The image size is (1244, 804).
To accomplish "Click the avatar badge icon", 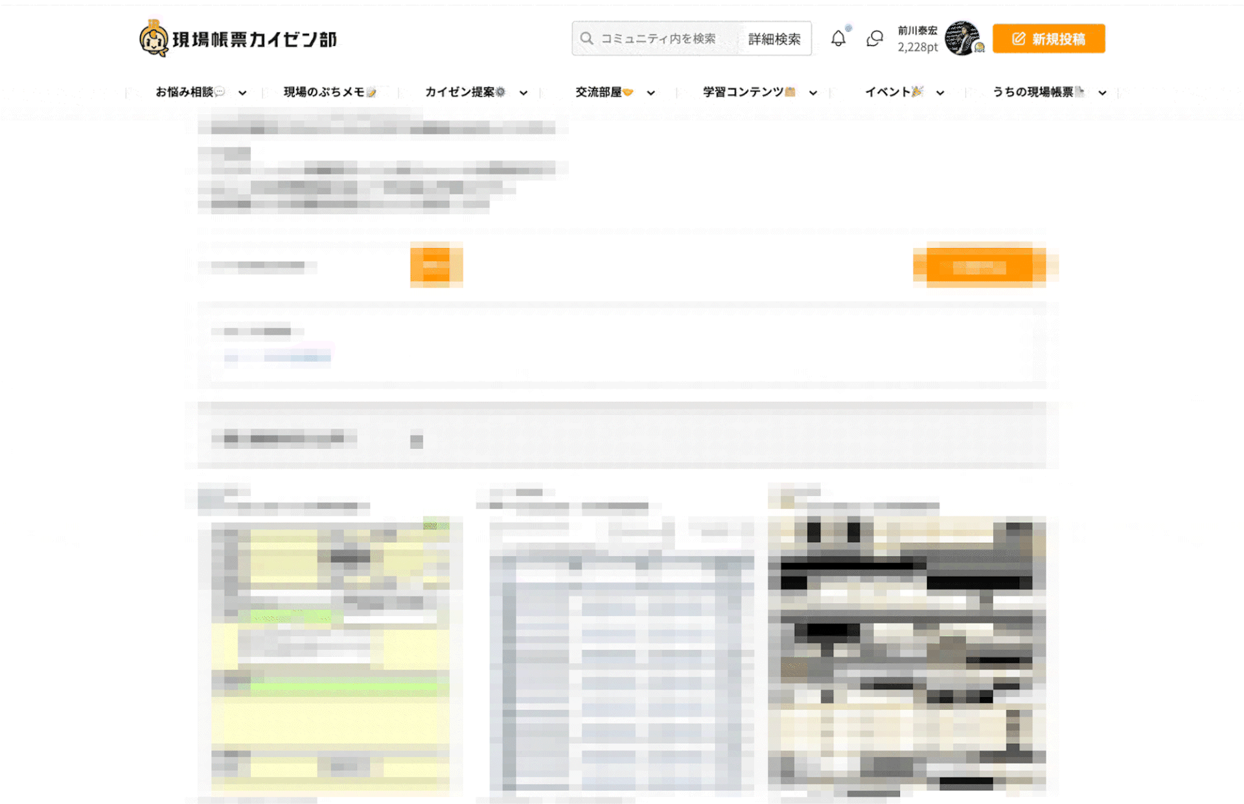I will click(x=980, y=48).
